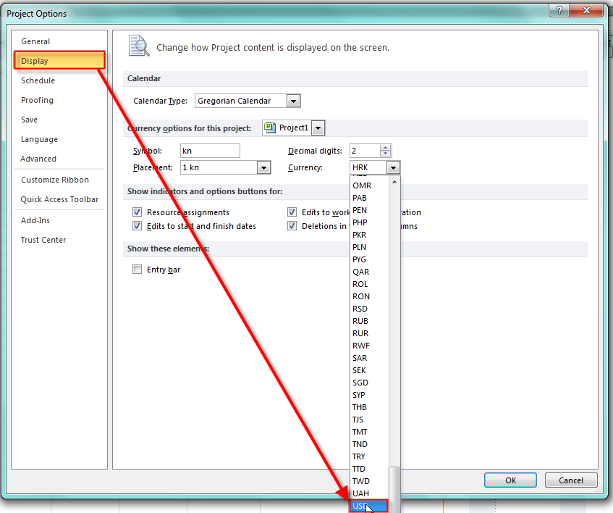The width and height of the screenshot is (613, 513).
Task: Click the OK button
Action: tap(510, 480)
